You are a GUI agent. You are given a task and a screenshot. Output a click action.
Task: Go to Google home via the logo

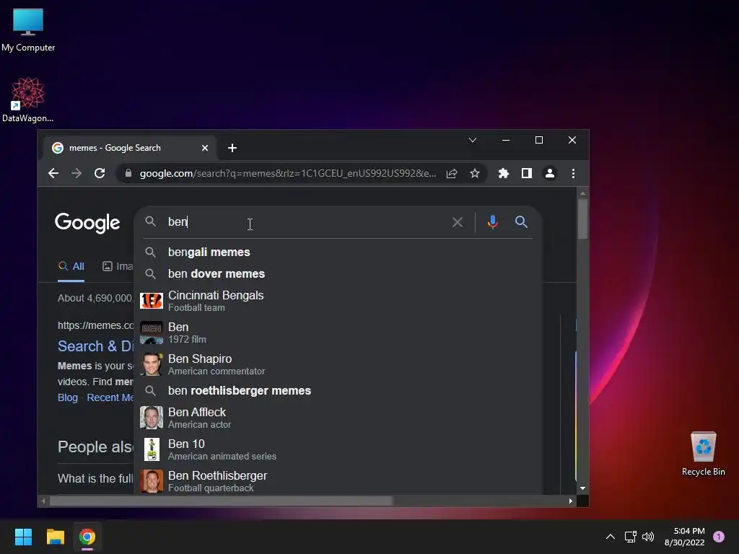coord(87,223)
